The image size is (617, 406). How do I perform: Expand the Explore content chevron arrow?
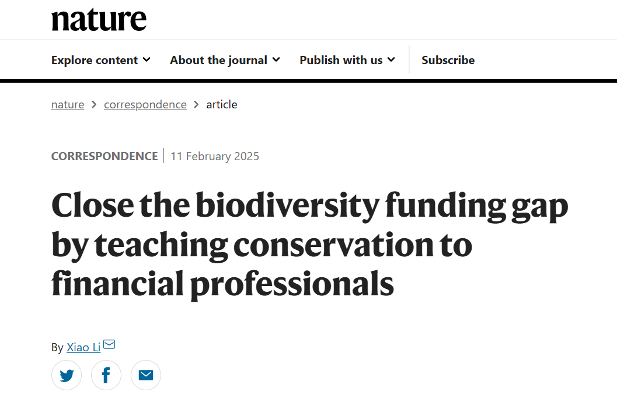click(x=147, y=59)
